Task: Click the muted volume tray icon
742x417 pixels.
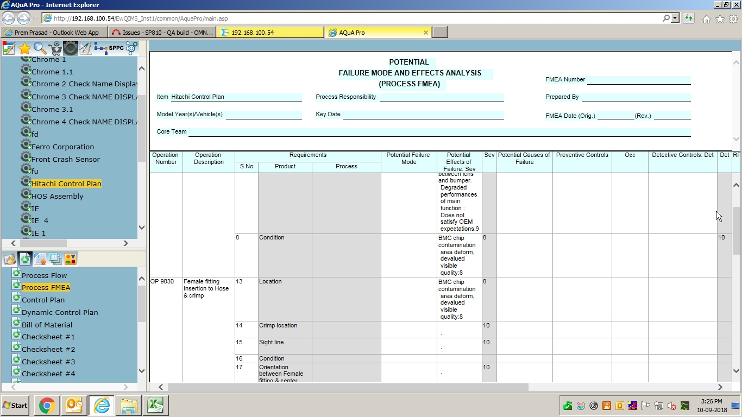Action: [x=671, y=406]
